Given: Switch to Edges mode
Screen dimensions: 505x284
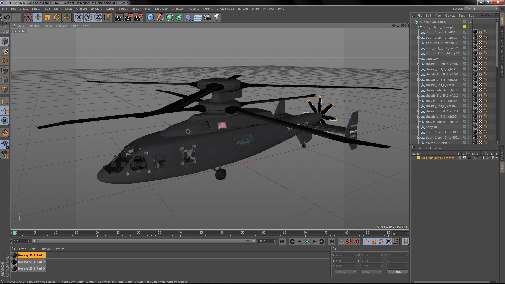Looking at the screenshot, I should click(5, 80).
